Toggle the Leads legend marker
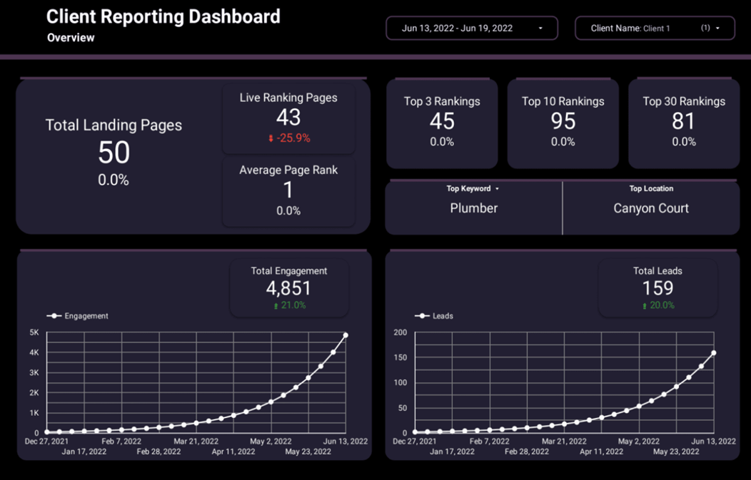This screenshot has height=480, width=751. click(422, 316)
